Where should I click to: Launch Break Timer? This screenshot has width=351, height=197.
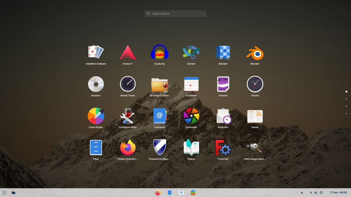[128, 84]
